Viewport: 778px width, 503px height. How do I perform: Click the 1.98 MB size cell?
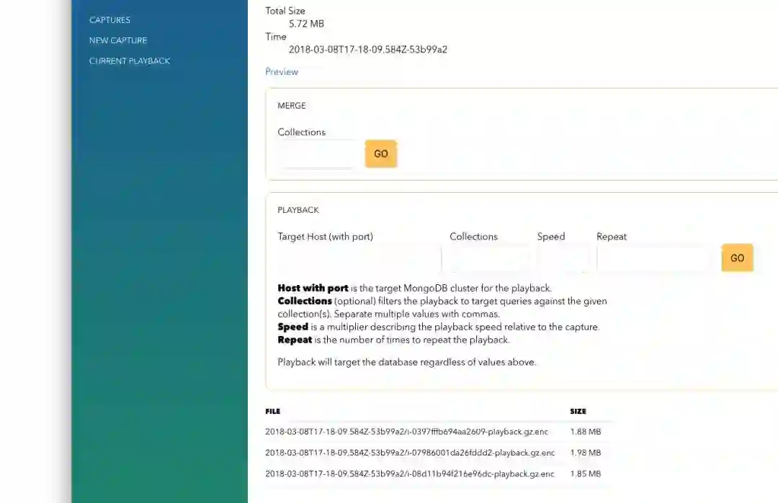586,453
